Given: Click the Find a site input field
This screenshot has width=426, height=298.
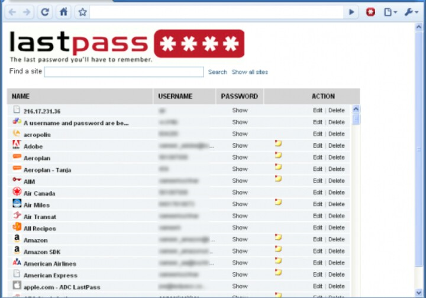Looking at the screenshot, I should point(124,72).
